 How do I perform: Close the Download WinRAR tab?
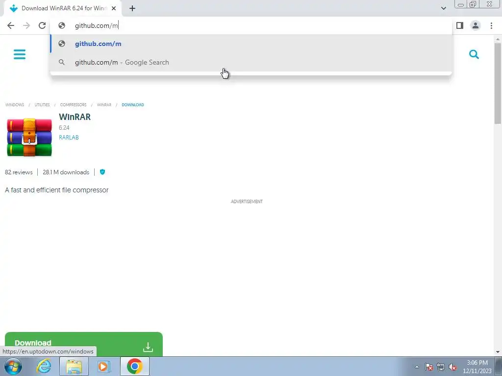click(114, 8)
